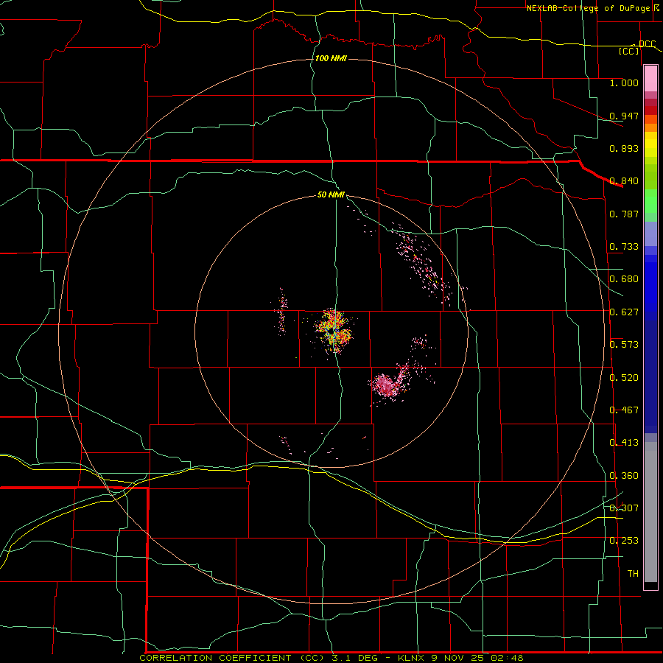Click the 0.467 scale value
The width and height of the screenshot is (663, 663).
(x=624, y=410)
